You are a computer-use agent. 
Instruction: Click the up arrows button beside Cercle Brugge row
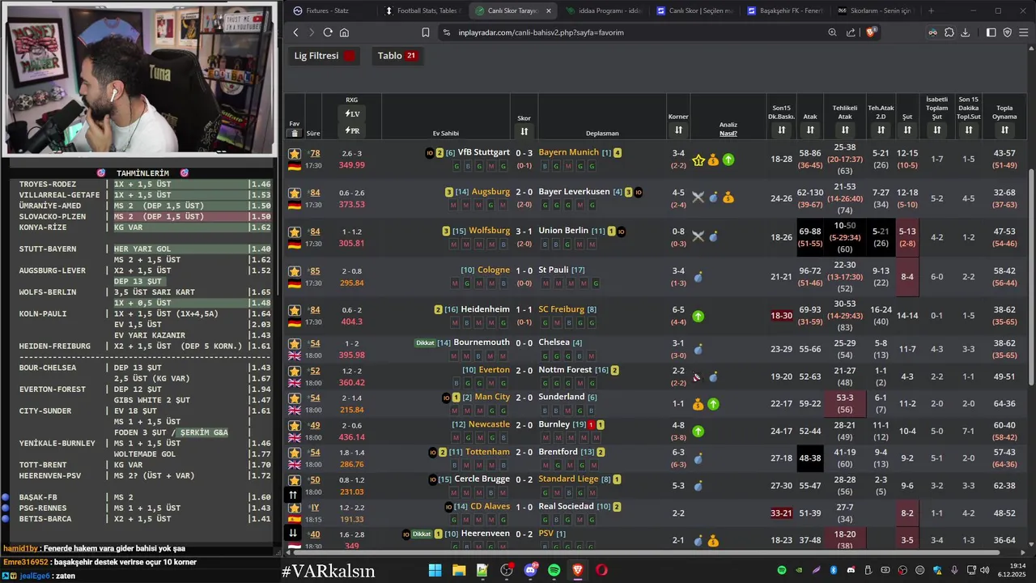click(x=293, y=495)
